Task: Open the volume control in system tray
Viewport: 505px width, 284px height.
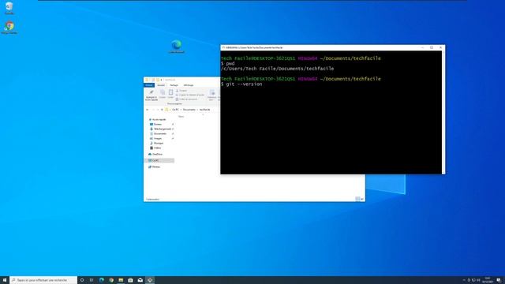Action: click(x=478, y=280)
